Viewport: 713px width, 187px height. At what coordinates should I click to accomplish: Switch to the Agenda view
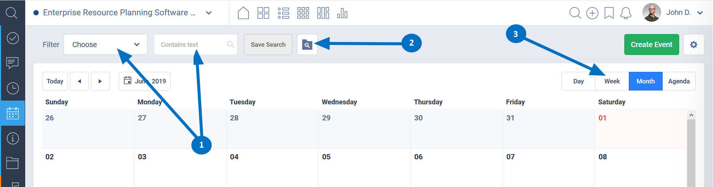tap(679, 81)
